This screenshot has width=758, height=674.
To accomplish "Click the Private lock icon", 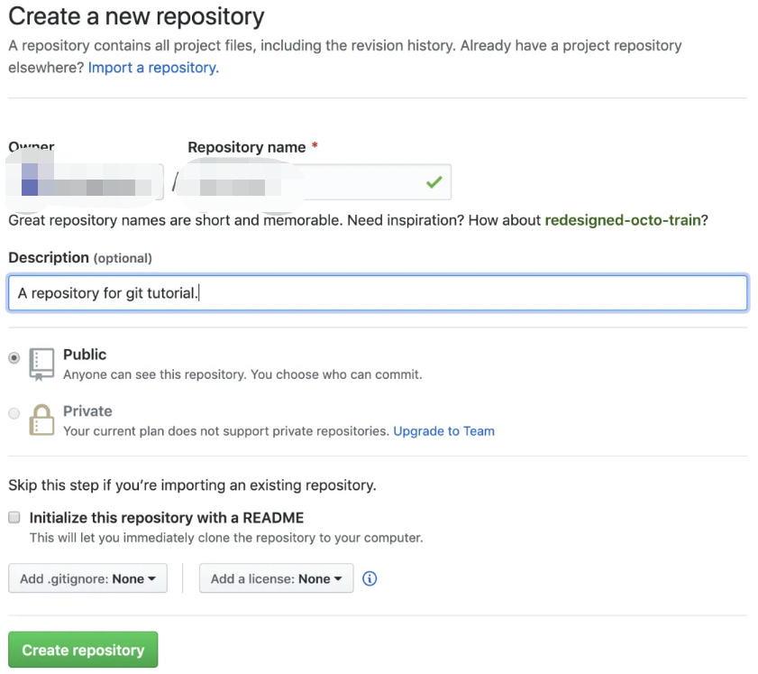I will point(41,420).
